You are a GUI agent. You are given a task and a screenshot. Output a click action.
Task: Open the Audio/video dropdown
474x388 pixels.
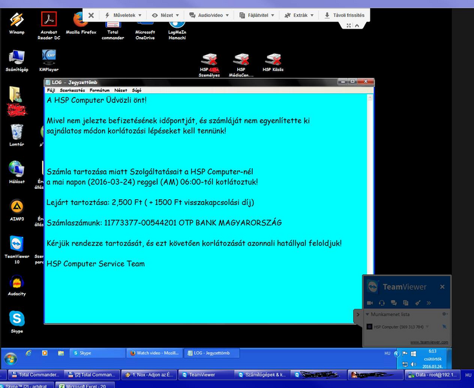click(x=209, y=15)
